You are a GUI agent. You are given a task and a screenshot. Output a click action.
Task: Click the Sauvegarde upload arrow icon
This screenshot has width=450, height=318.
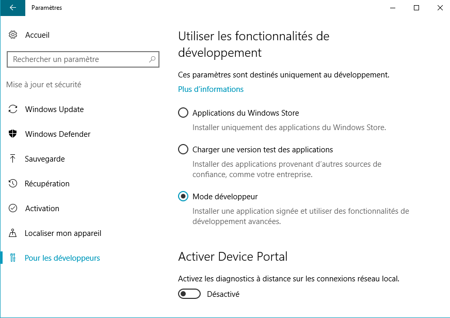tap(12, 158)
